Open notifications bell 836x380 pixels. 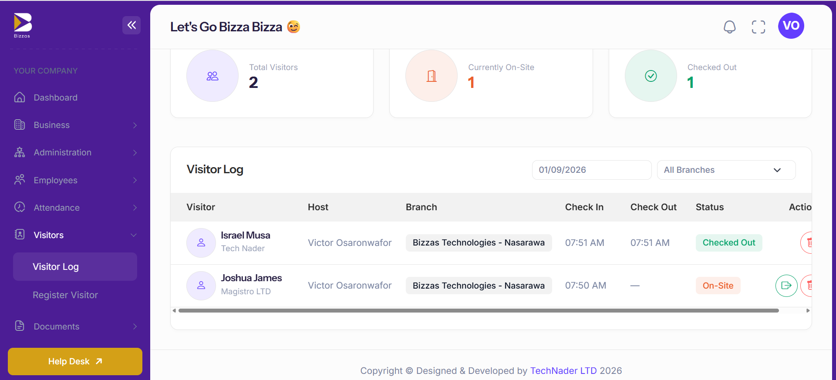pyautogui.click(x=730, y=27)
